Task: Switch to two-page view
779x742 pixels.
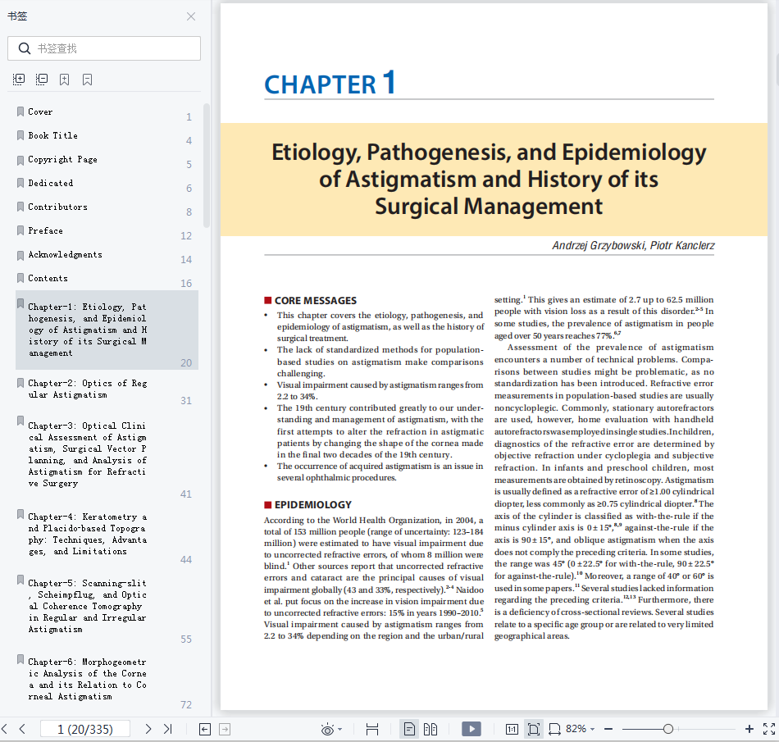Action: (x=430, y=729)
